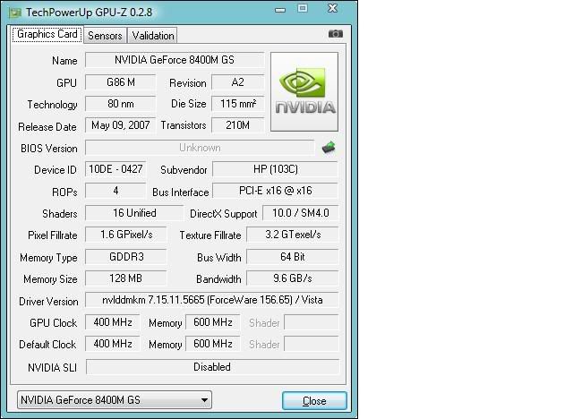Click the Subvendor field HP (103C)
Viewport: 573px width, 419px height.
click(275, 169)
